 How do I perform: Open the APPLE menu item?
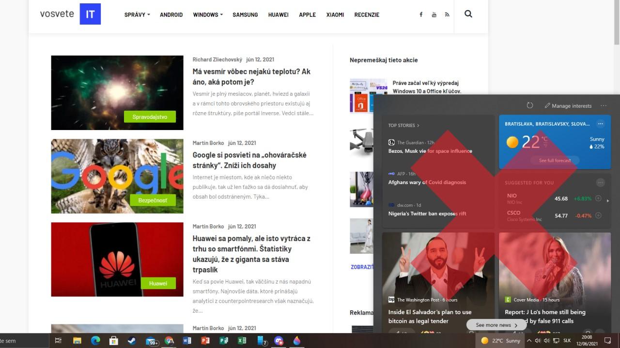(x=307, y=14)
